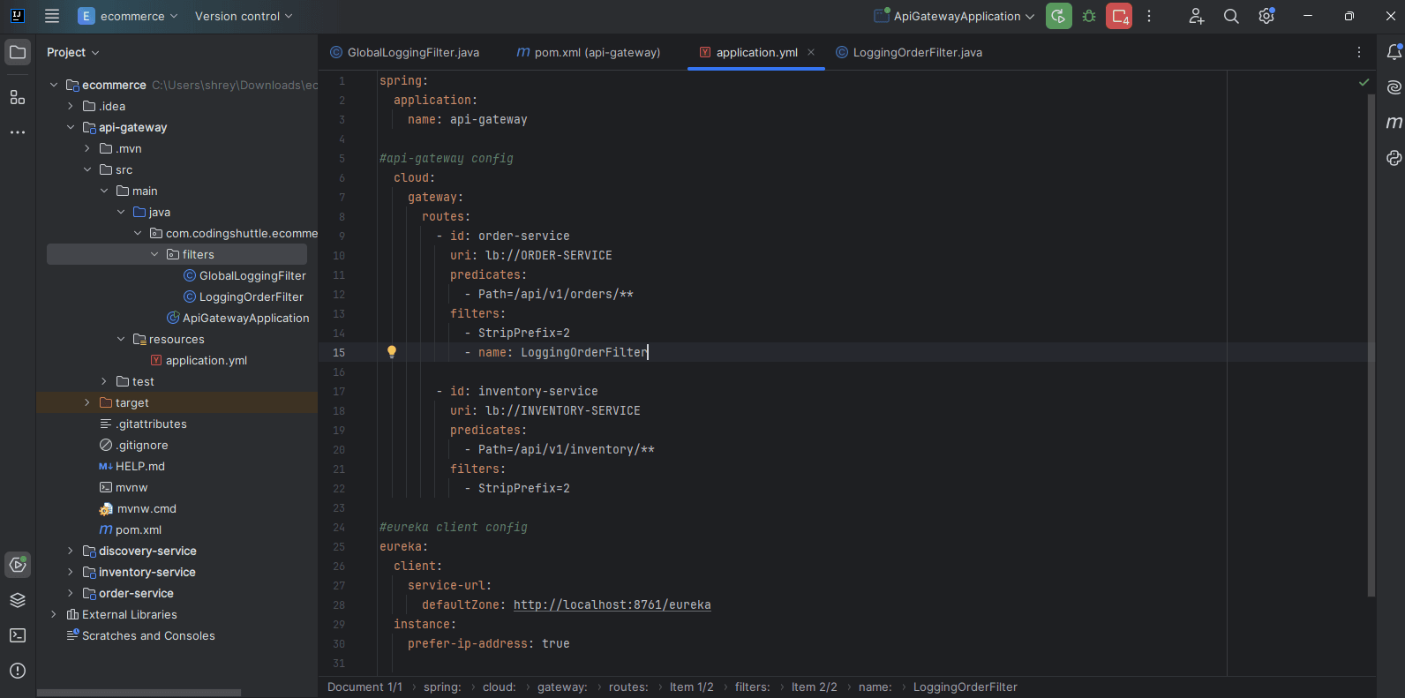Select LoggingOrderFilter class in tree
1405x698 pixels.
(244, 296)
